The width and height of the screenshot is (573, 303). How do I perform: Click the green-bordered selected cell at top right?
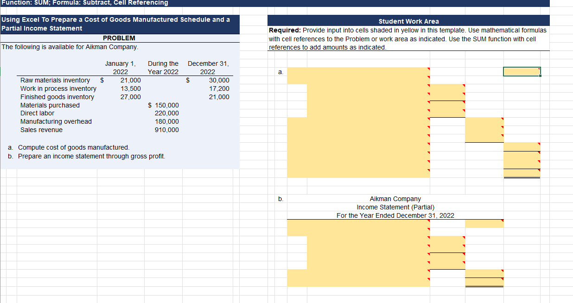pyautogui.click(x=521, y=71)
